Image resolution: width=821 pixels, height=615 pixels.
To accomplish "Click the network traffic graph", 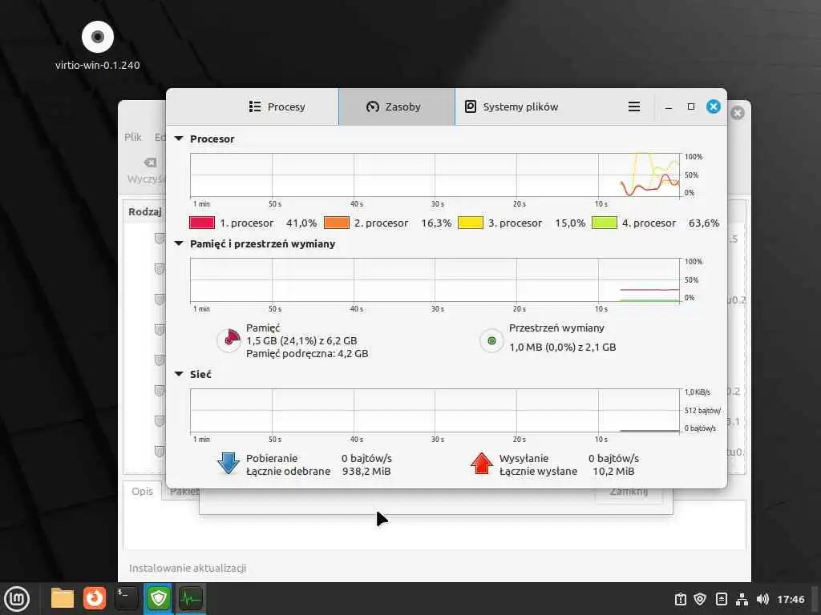I will [x=435, y=411].
